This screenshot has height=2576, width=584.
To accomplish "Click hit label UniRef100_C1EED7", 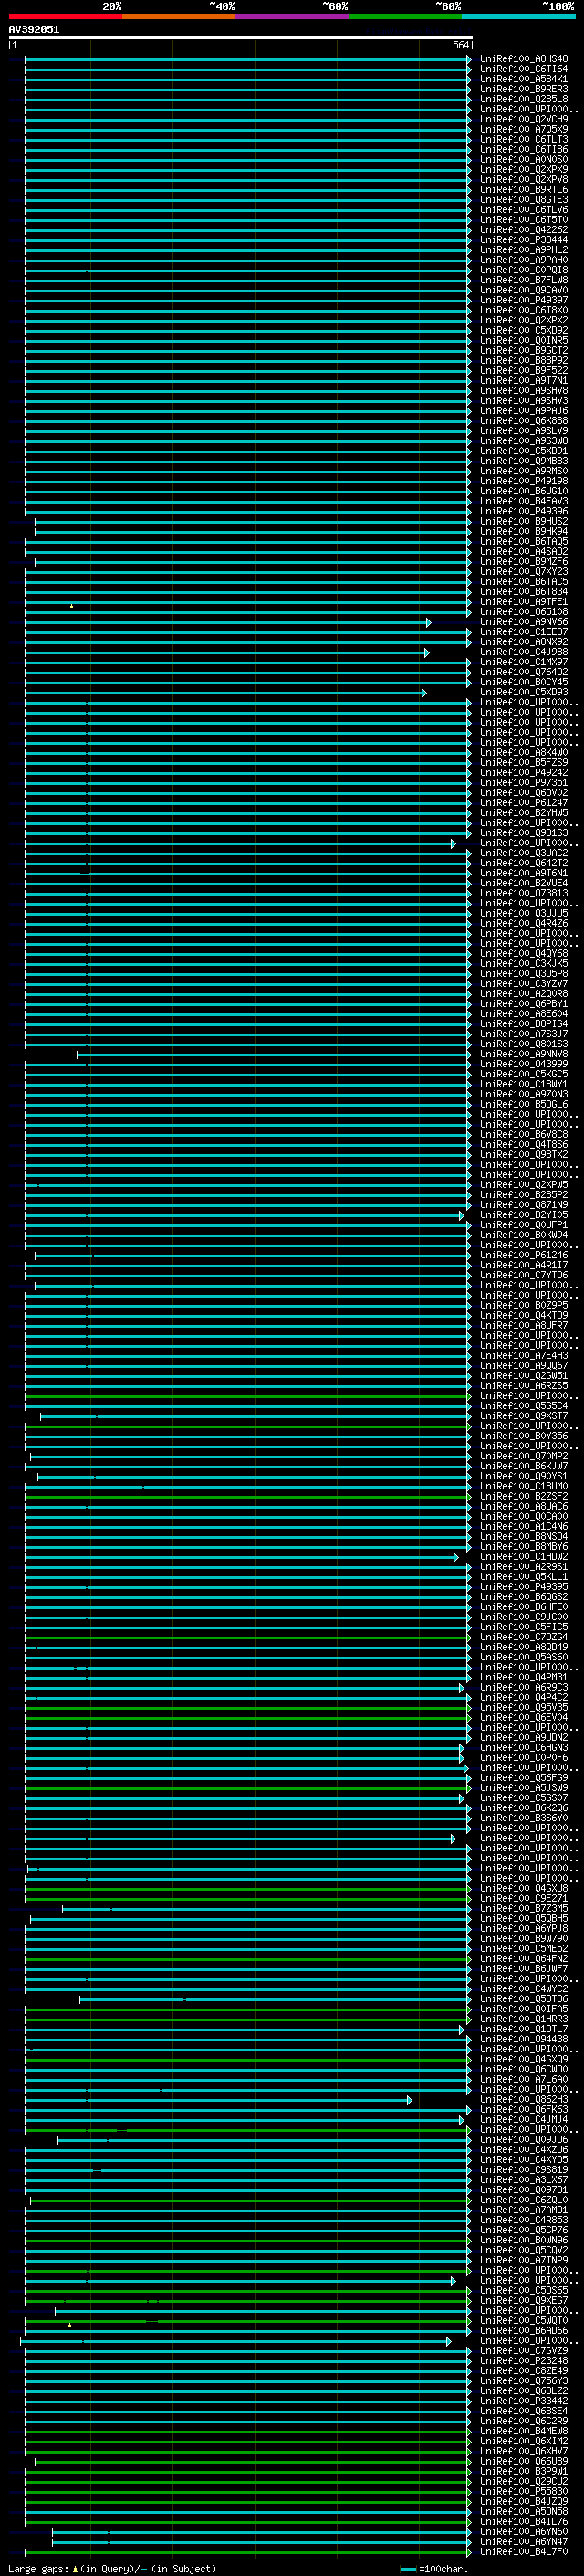I will coord(524,632).
